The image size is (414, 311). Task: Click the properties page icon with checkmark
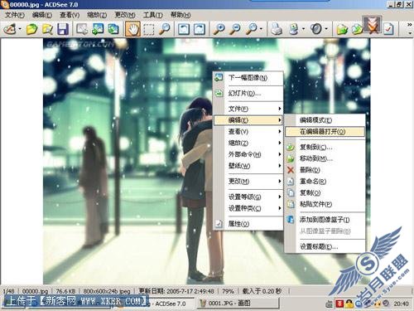pos(388,29)
